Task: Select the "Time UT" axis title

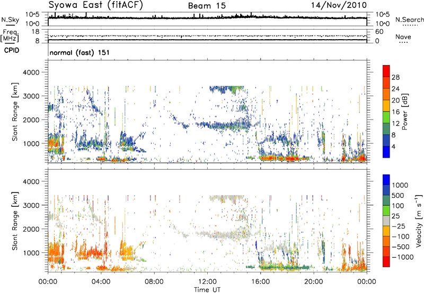Action: click(207, 289)
